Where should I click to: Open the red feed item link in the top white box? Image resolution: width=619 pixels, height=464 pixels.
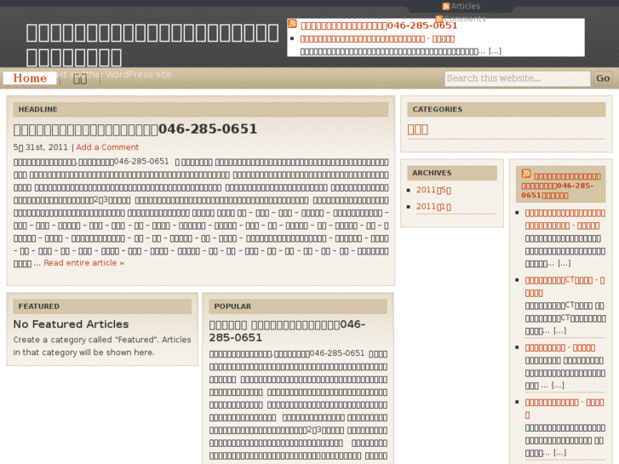(x=377, y=38)
